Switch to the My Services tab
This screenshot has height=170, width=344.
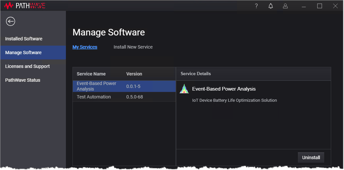(x=85, y=47)
